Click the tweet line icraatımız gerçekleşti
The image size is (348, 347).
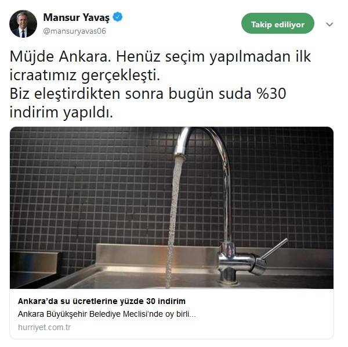pos(85,75)
